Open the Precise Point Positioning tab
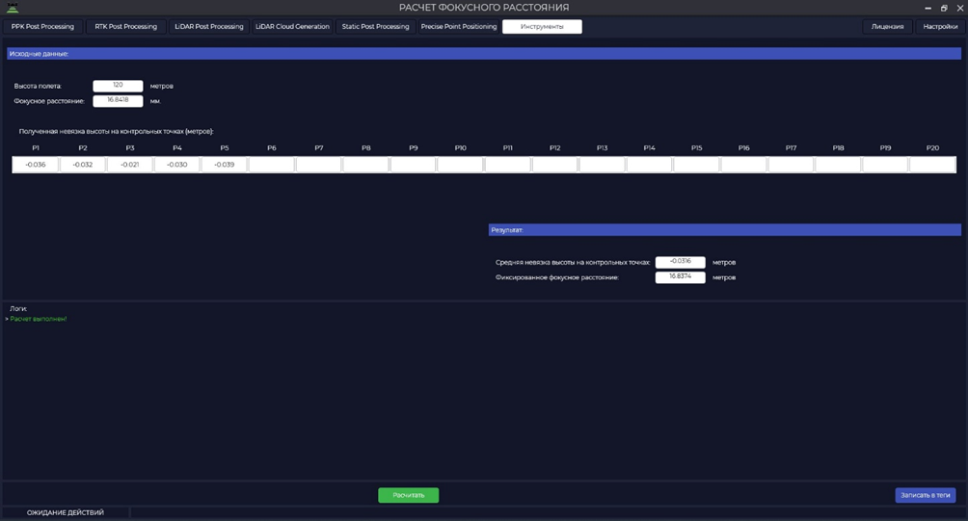968x521 pixels. 459,27
